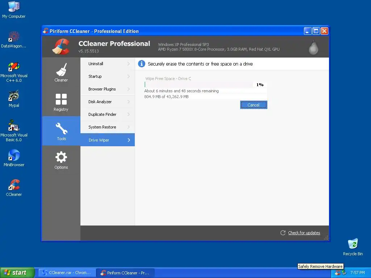The height and width of the screenshot is (278, 371).
Task: Click the refresh icon beside Check for updates
Action: (x=283, y=233)
